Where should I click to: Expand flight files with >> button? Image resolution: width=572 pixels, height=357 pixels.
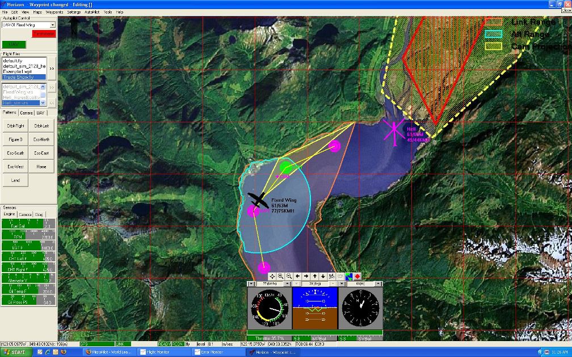(52, 69)
